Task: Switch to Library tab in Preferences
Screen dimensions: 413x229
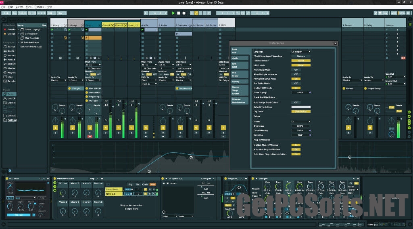Action: 240,82
